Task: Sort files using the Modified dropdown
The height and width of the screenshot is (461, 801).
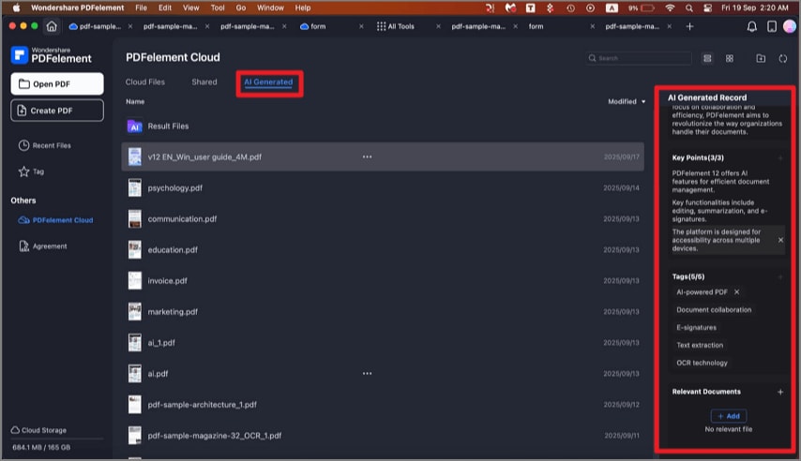Action: 627,101
